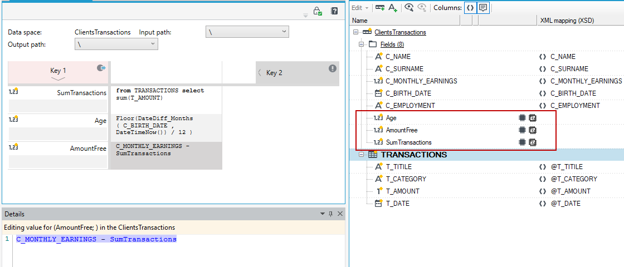
Task: Click the lock with green checkmark icon
Action: 318,11
